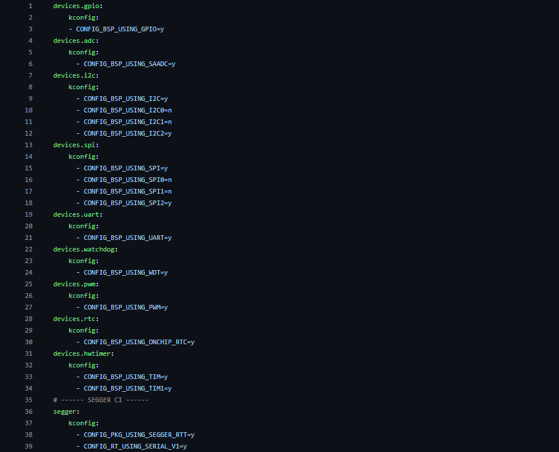Click CONFIG_BSP_USING_ONCHIP_RTC=y entry

[x=139, y=342]
